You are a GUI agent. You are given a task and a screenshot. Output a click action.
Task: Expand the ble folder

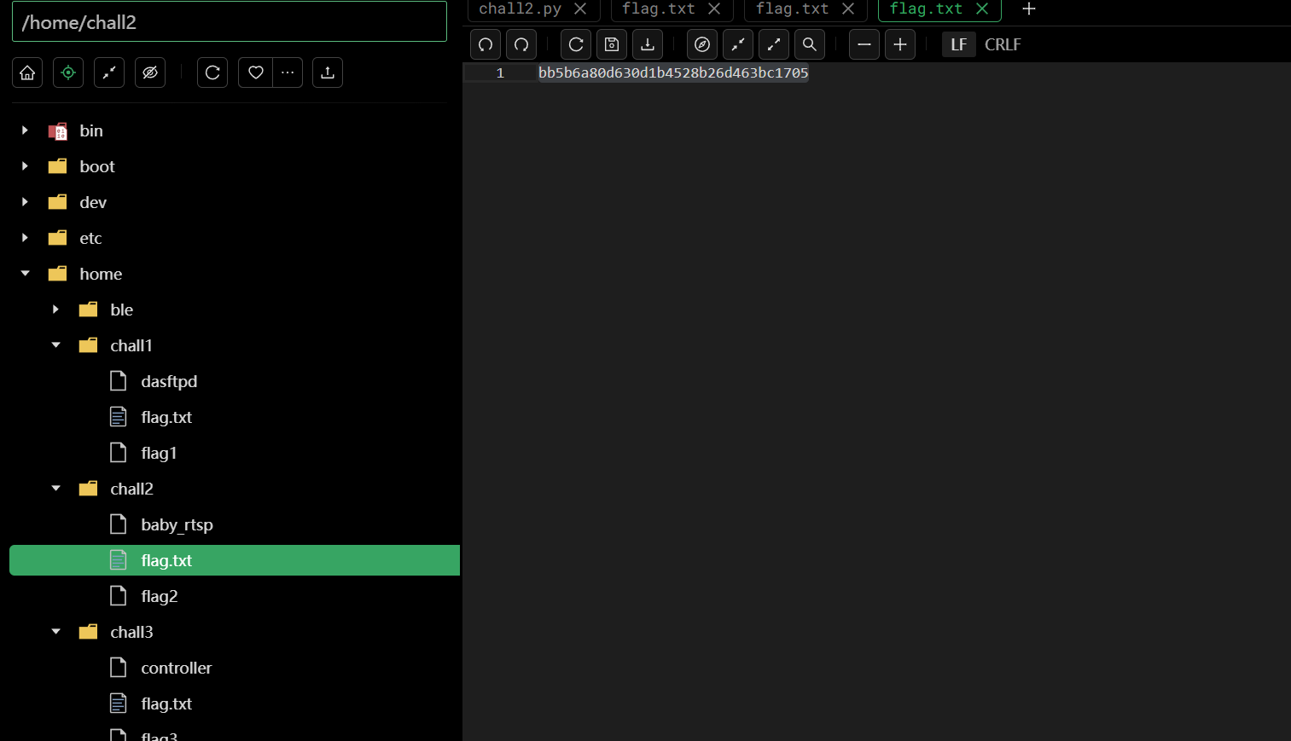(x=56, y=310)
